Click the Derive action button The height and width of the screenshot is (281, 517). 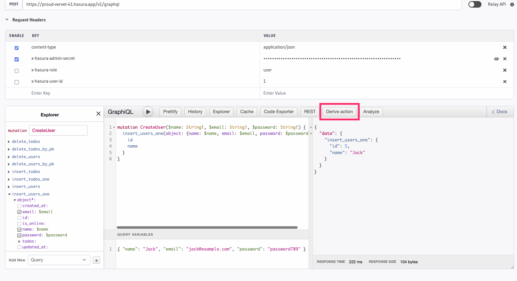[339, 112]
